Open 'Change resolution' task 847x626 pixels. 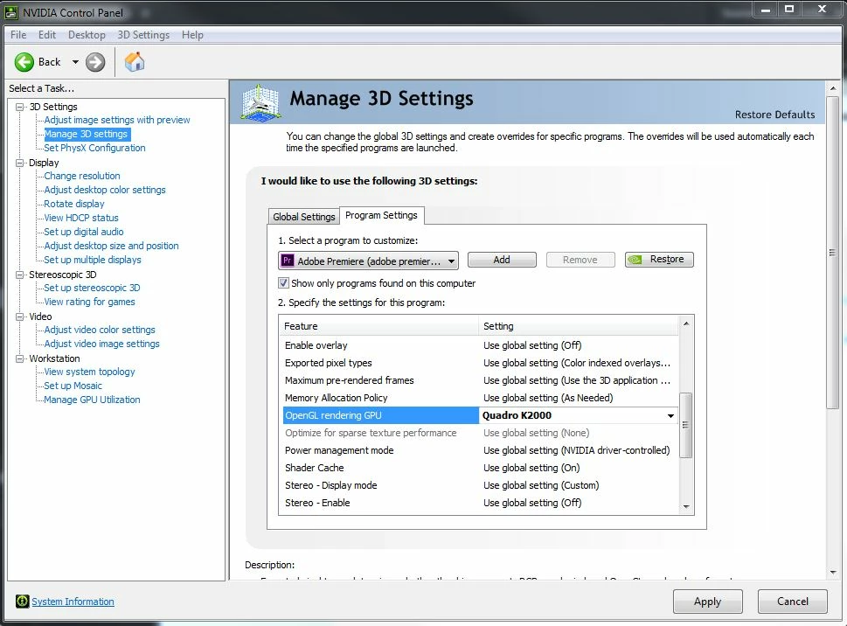point(82,176)
